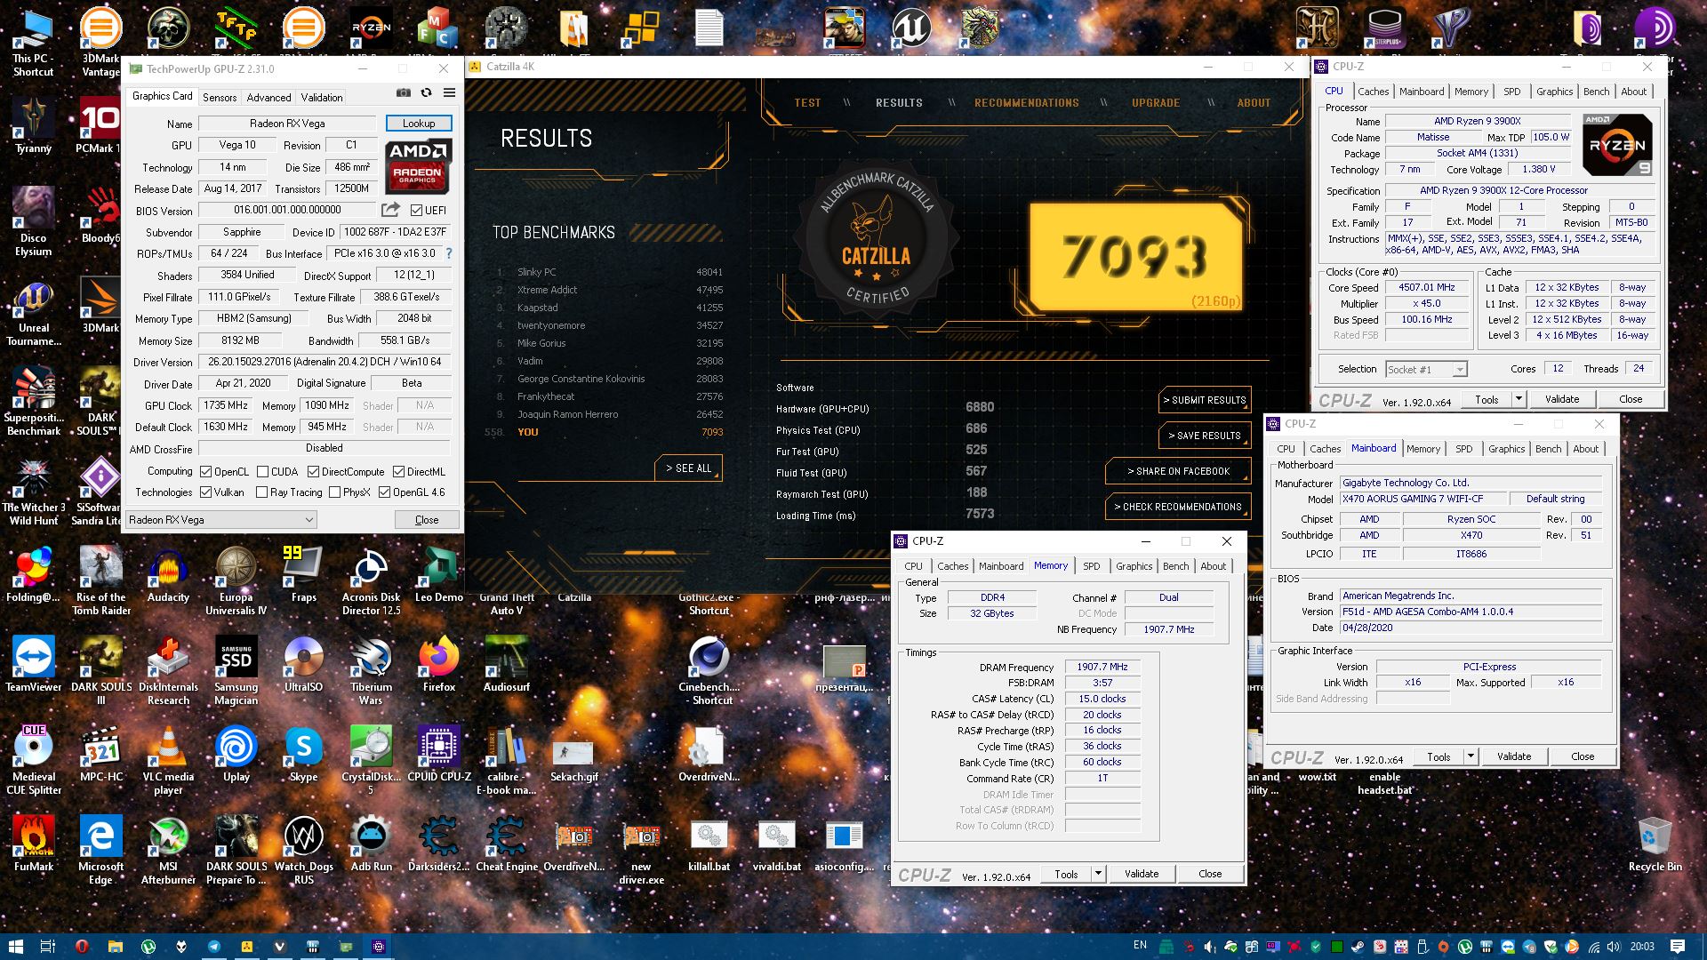Image resolution: width=1707 pixels, height=960 pixels.
Task: Open TeamViewer desktop icon
Action: [34, 666]
